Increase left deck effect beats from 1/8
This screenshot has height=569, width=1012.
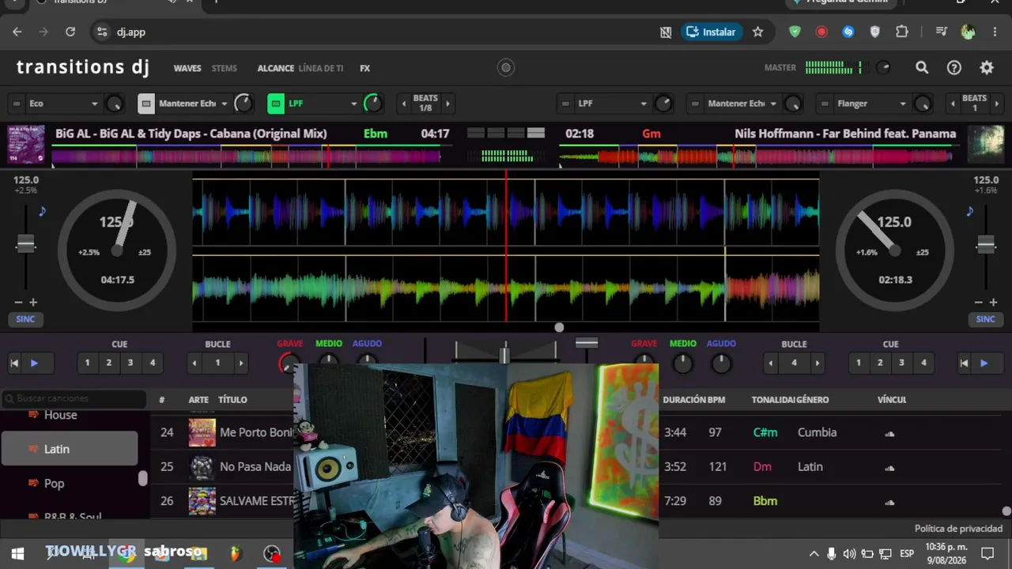pyautogui.click(x=447, y=104)
